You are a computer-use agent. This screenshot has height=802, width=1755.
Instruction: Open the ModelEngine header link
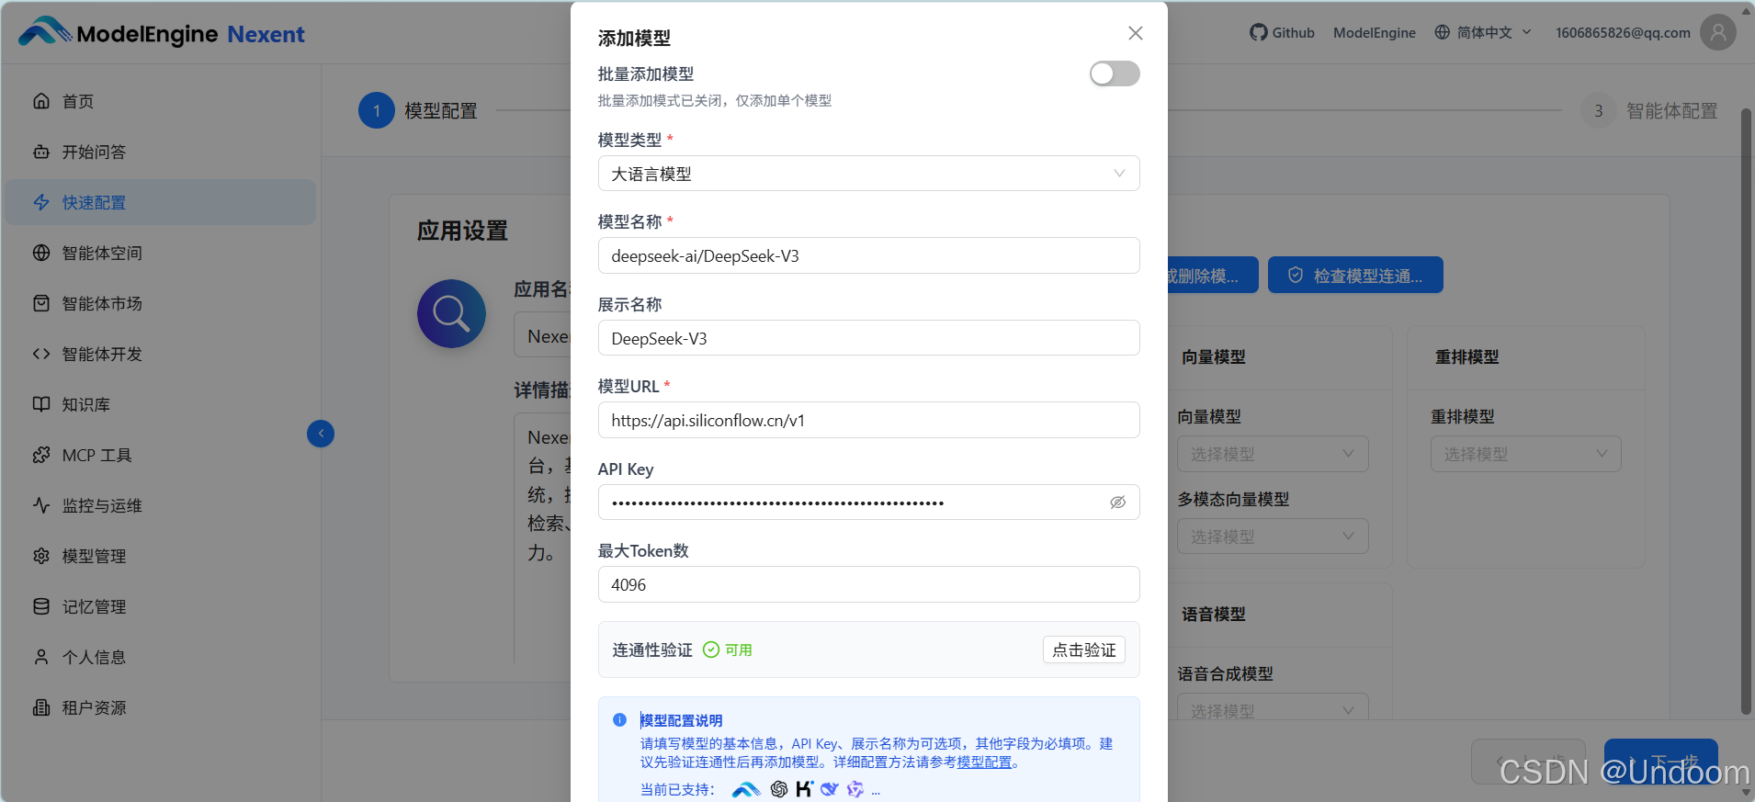point(1375,32)
